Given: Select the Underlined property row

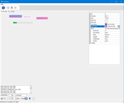Looking at the screenshot, I should point(105,39).
